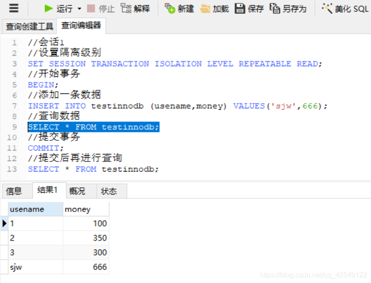Click the //会话1 comment line
This screenshot has width=371, height=283.
46,42
